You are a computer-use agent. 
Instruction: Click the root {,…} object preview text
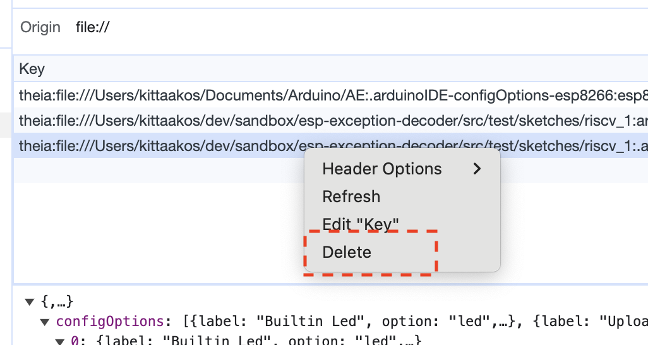click(57, 302)
